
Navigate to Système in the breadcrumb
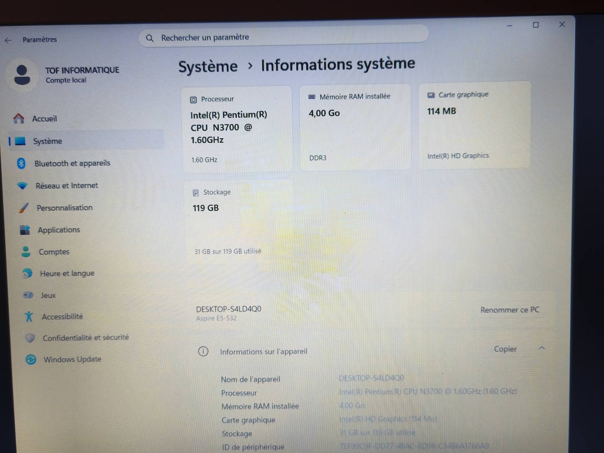pyautogui.click(x=208, y=66)
